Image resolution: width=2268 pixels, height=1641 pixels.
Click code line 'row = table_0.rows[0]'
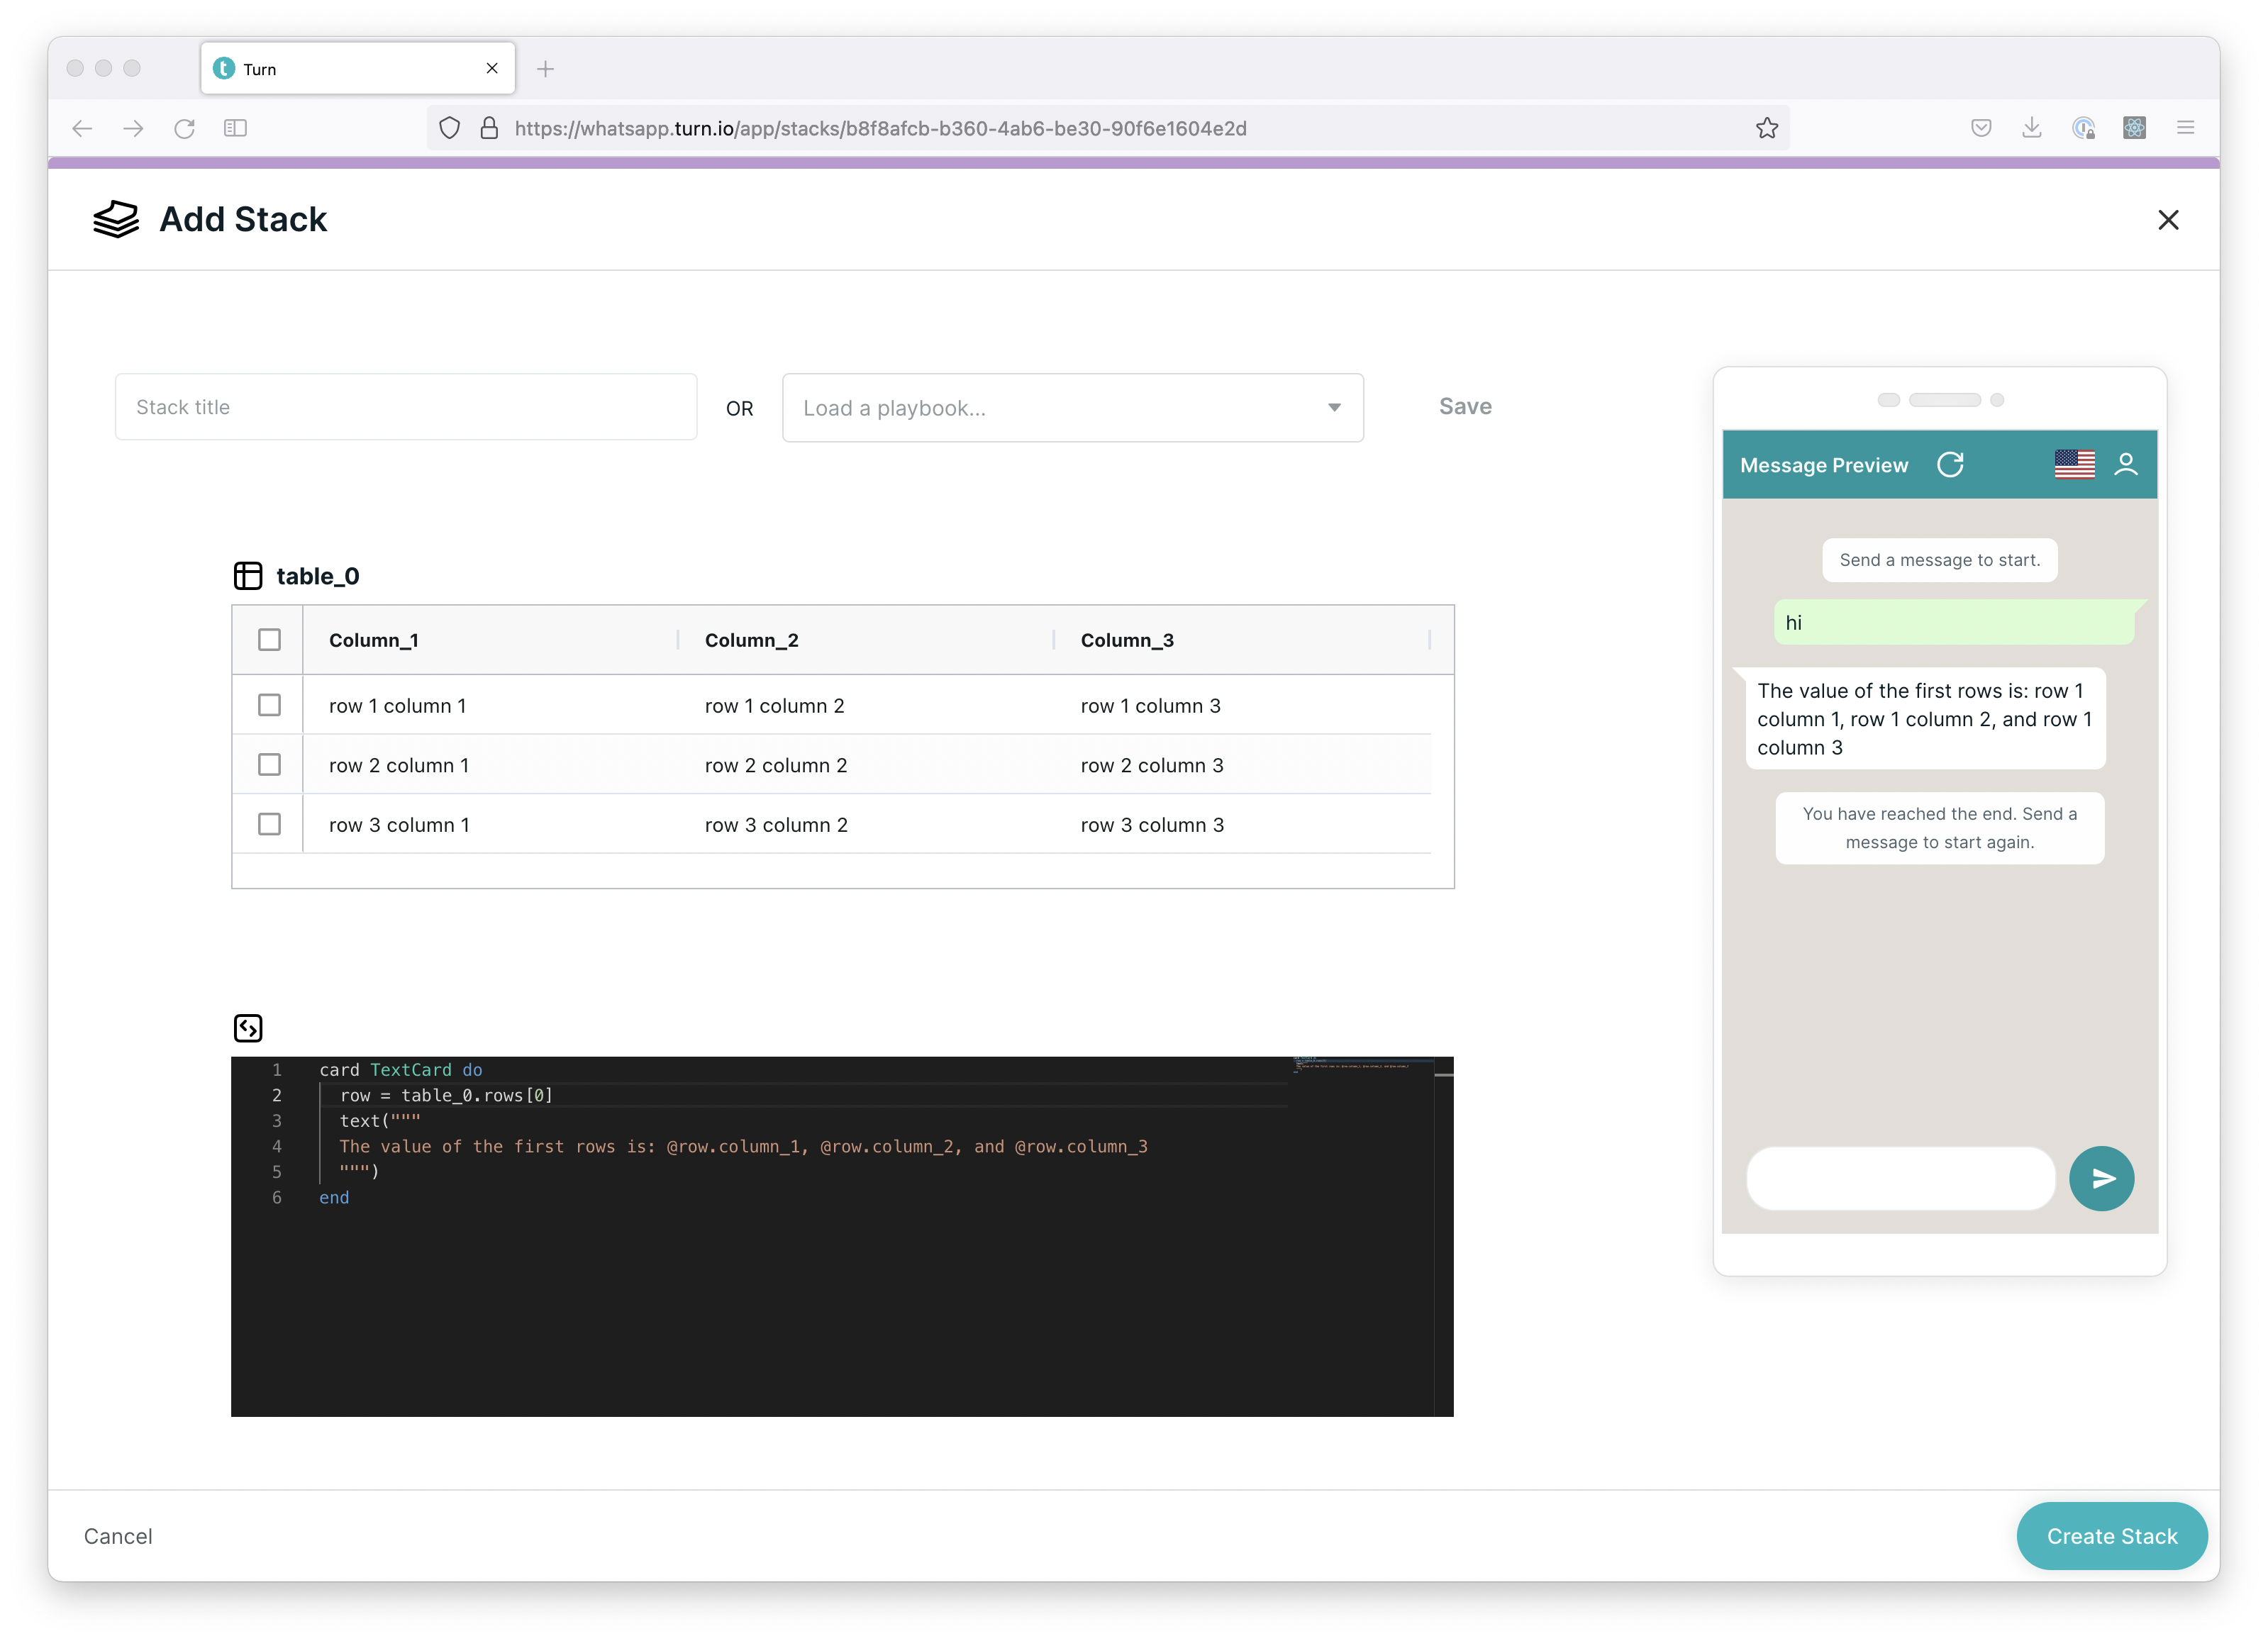(x=446, y=1095)
